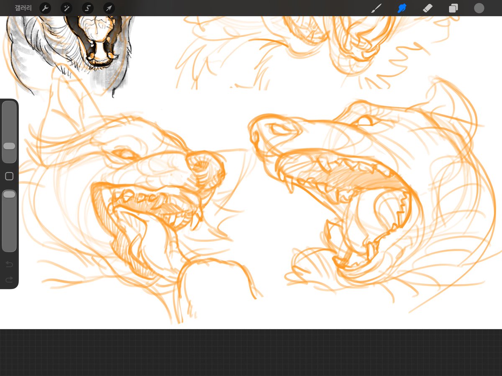Select the Brush tool
The image size is (502, 376).
point(377,8)
